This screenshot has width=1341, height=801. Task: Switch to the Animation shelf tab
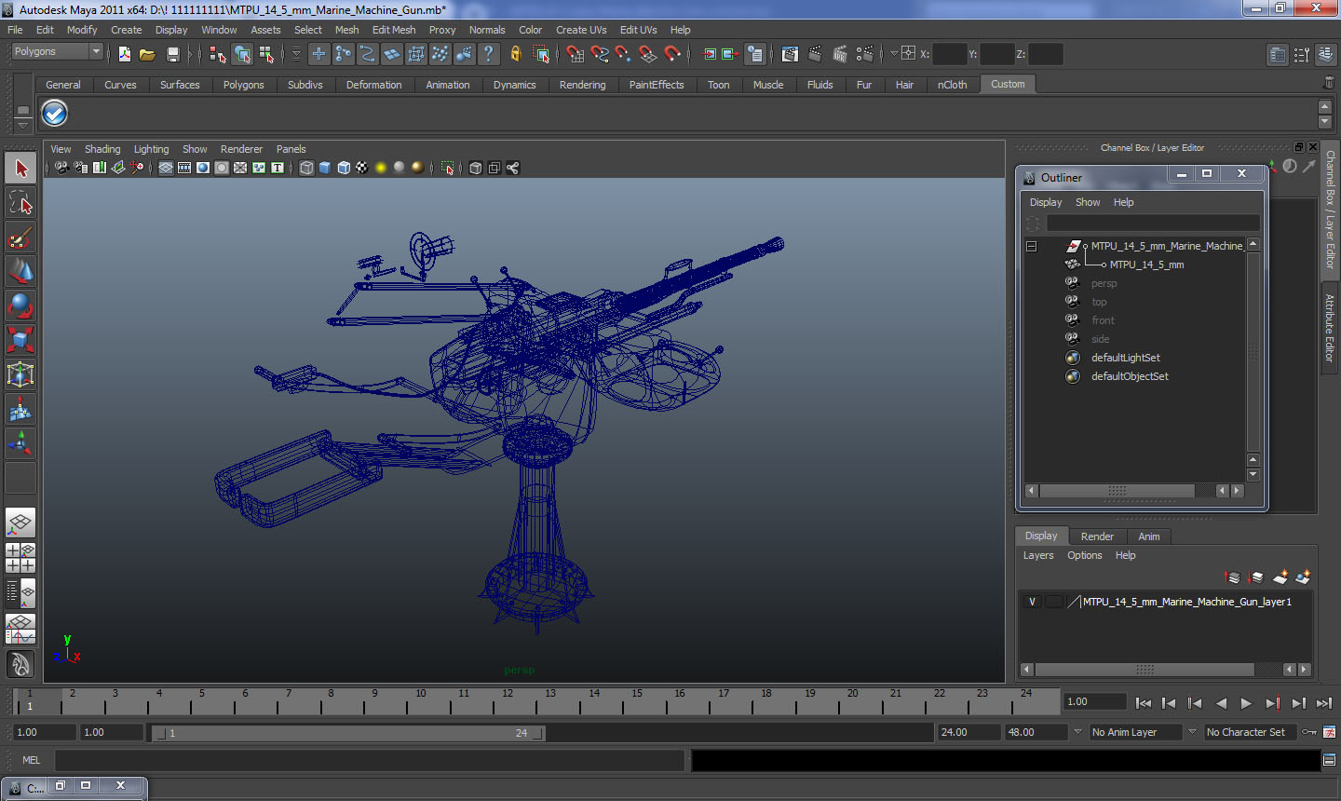click(448, 85)
